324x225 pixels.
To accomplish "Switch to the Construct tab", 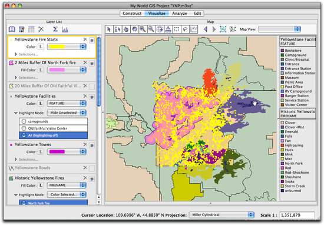I will pos(132,14).
